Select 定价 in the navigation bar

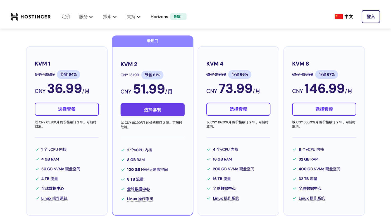click(66, 17)
